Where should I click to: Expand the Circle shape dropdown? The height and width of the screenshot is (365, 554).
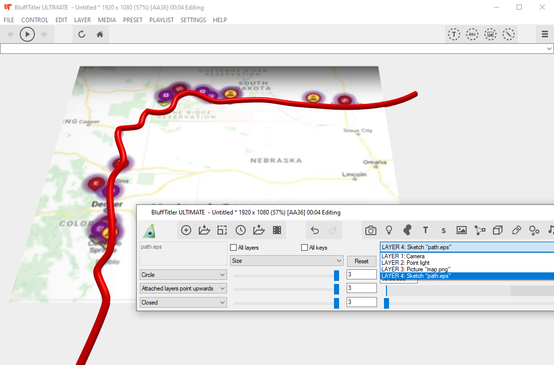183,275
